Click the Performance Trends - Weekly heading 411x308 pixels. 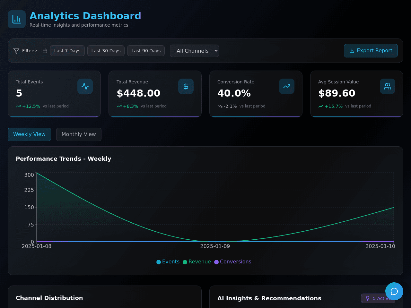[x=64, y=159]
